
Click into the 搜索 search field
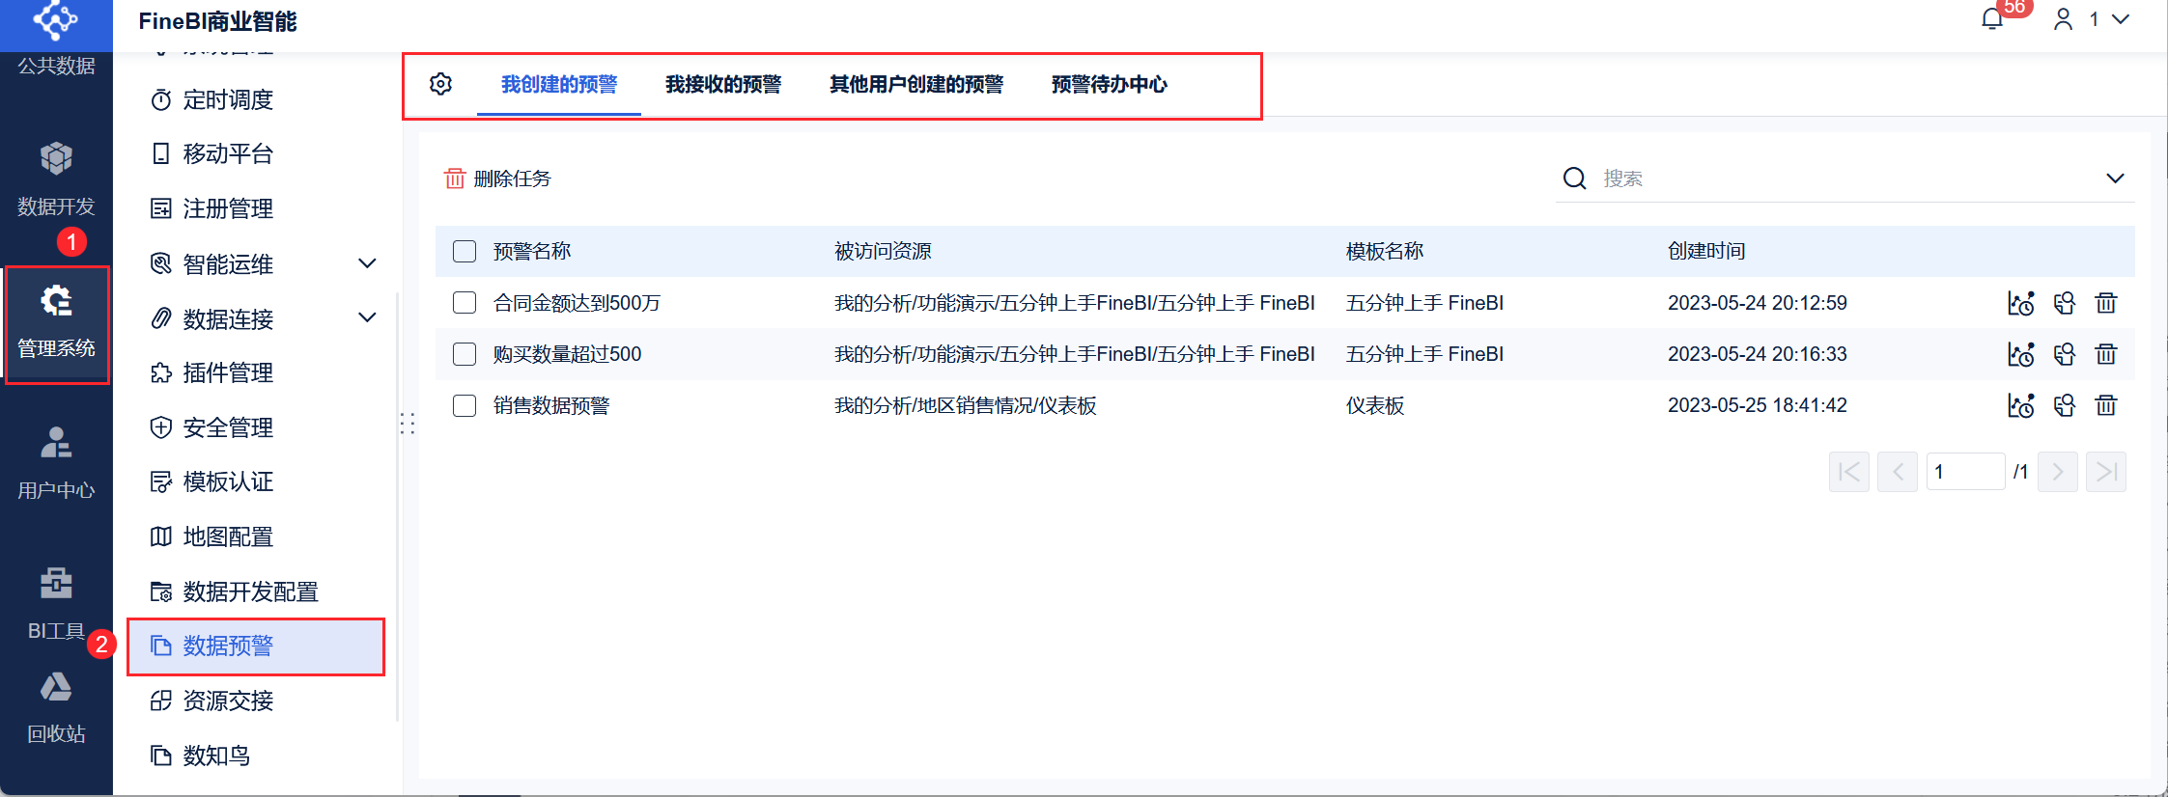pos(1844,179)
